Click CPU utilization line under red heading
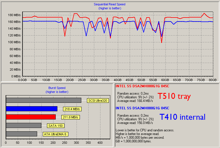Screen dimensions: 220x148 coord(135,97)
